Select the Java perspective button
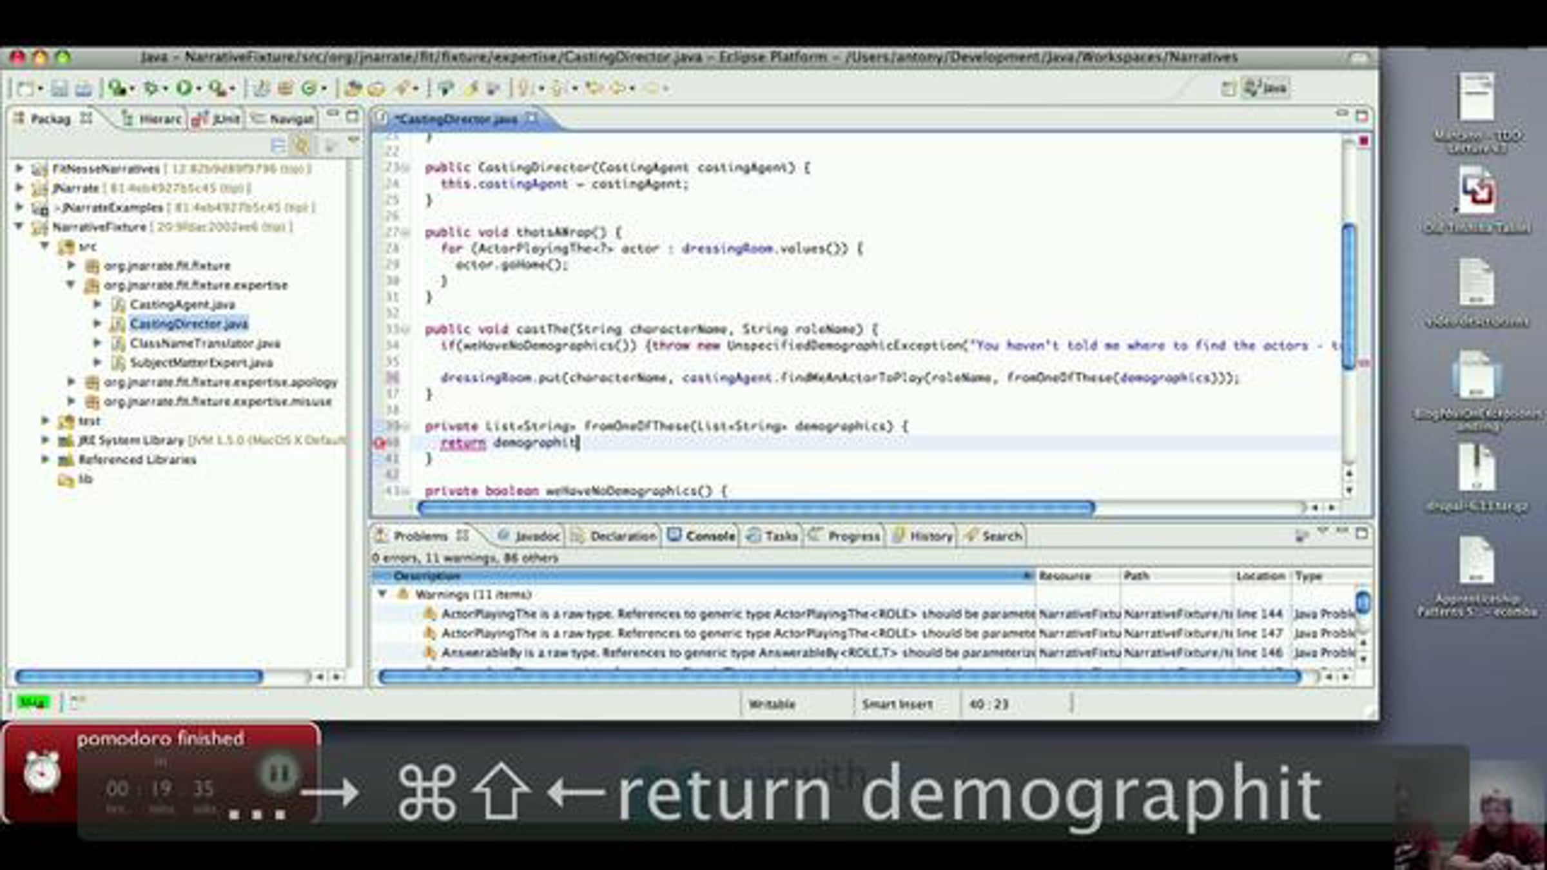 point(1266,88)
